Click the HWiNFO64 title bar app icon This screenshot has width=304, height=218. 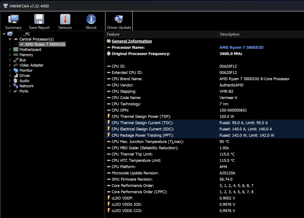click(x=6, y=6)
